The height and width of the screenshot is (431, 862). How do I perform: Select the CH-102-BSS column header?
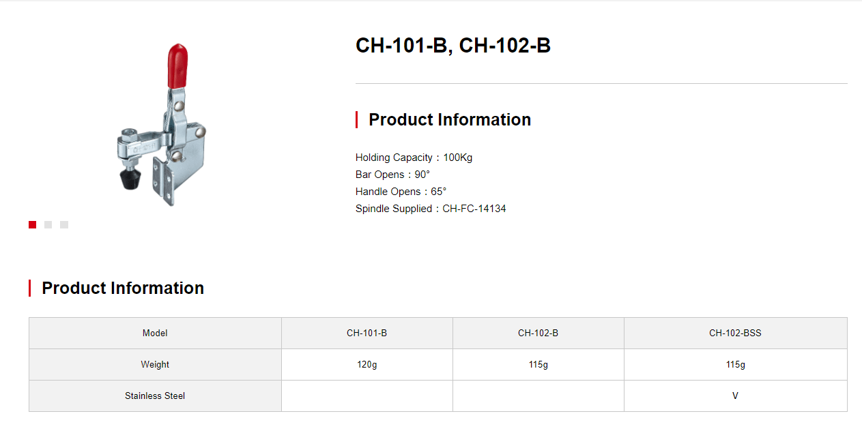pos(736,333)
